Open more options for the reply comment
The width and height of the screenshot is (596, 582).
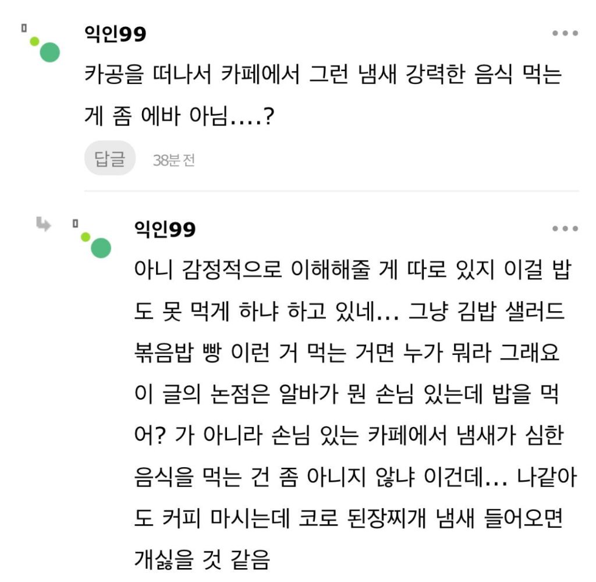pos(565,230)
